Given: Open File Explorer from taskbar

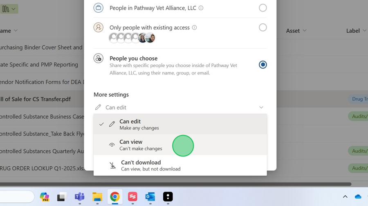Looking at the screenshot, I should tap(97, 197).
